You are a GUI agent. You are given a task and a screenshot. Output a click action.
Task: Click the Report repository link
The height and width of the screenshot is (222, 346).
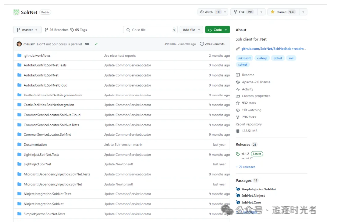click(x=248, y=124)
